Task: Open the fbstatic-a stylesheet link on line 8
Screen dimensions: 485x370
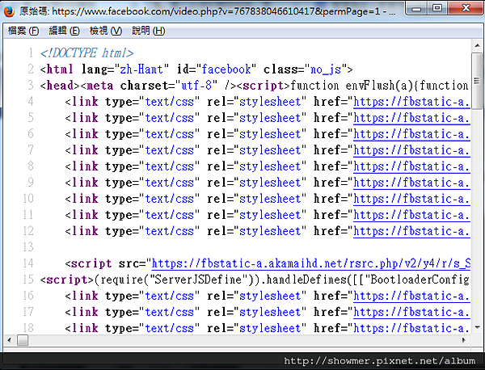Action: (x=411, y=166)
